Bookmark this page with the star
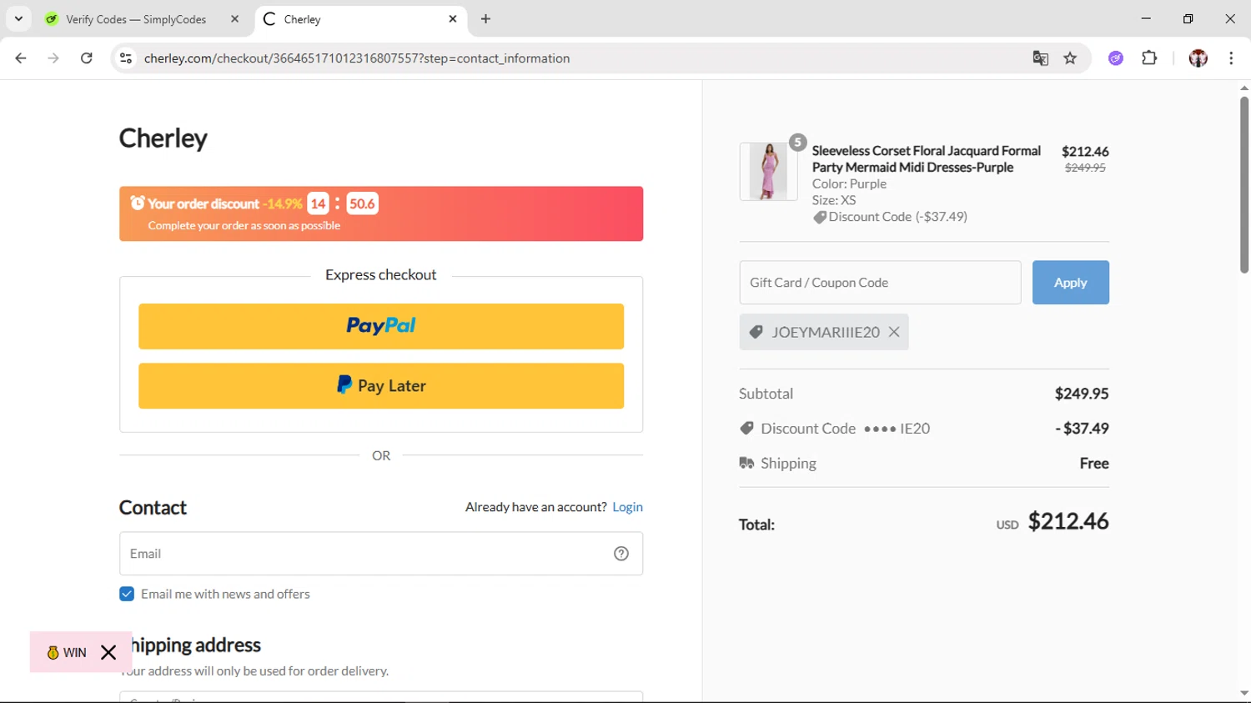This screenshot has height=703, width=1251. [1070, 58]
